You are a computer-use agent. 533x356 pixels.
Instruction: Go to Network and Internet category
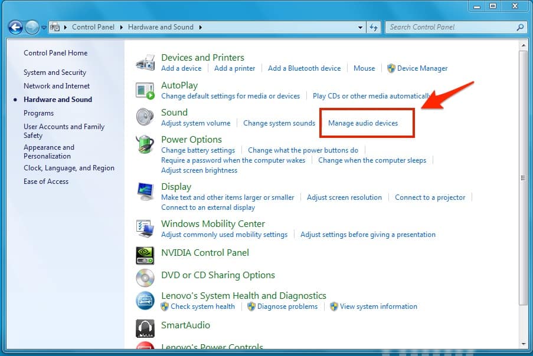[57, 86]
